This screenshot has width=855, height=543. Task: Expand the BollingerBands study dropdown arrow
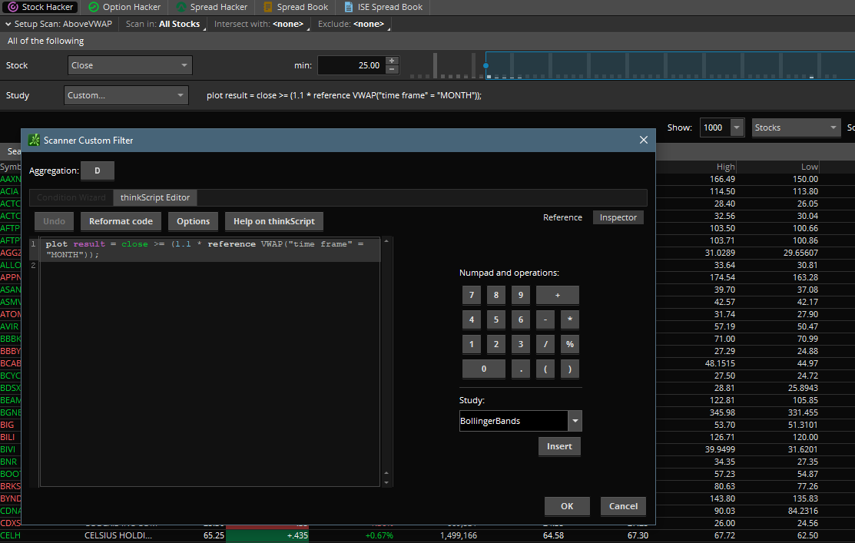point(575,421)
